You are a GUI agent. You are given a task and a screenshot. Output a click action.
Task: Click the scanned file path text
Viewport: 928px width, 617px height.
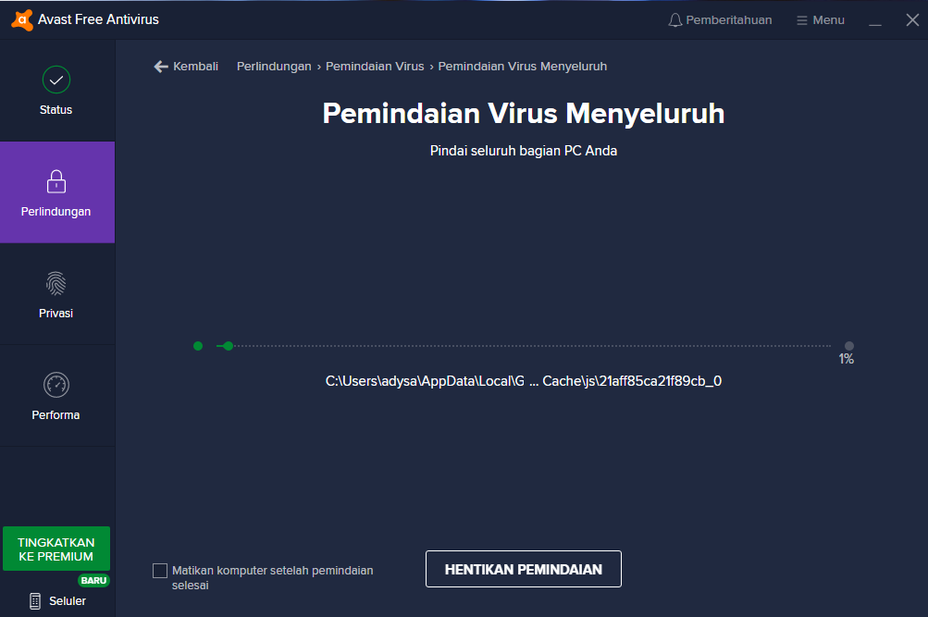523,380
